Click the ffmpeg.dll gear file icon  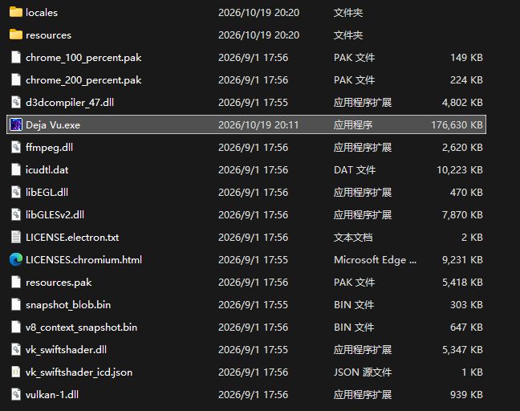click(x=15, y=147)
